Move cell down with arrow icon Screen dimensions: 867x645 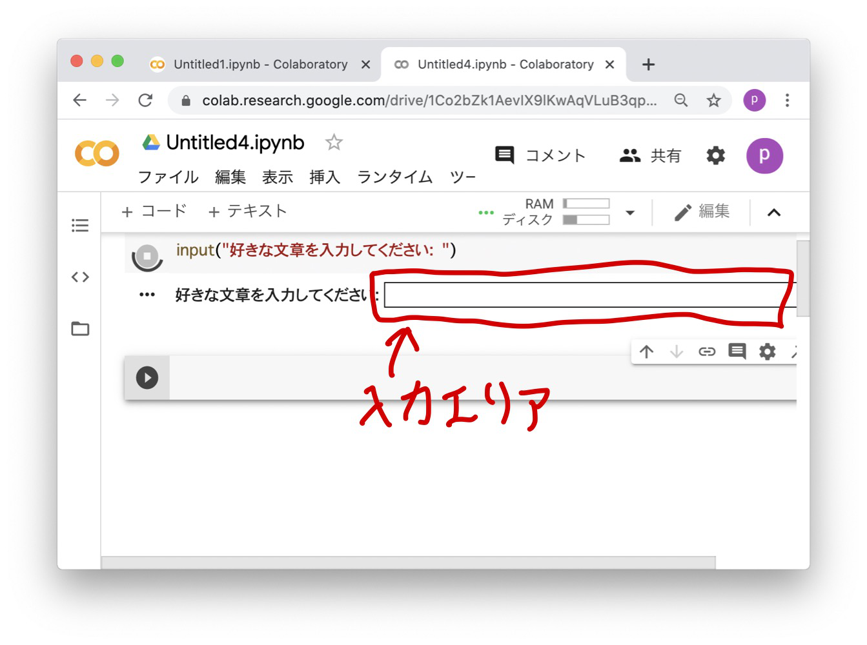coord(677,352)
